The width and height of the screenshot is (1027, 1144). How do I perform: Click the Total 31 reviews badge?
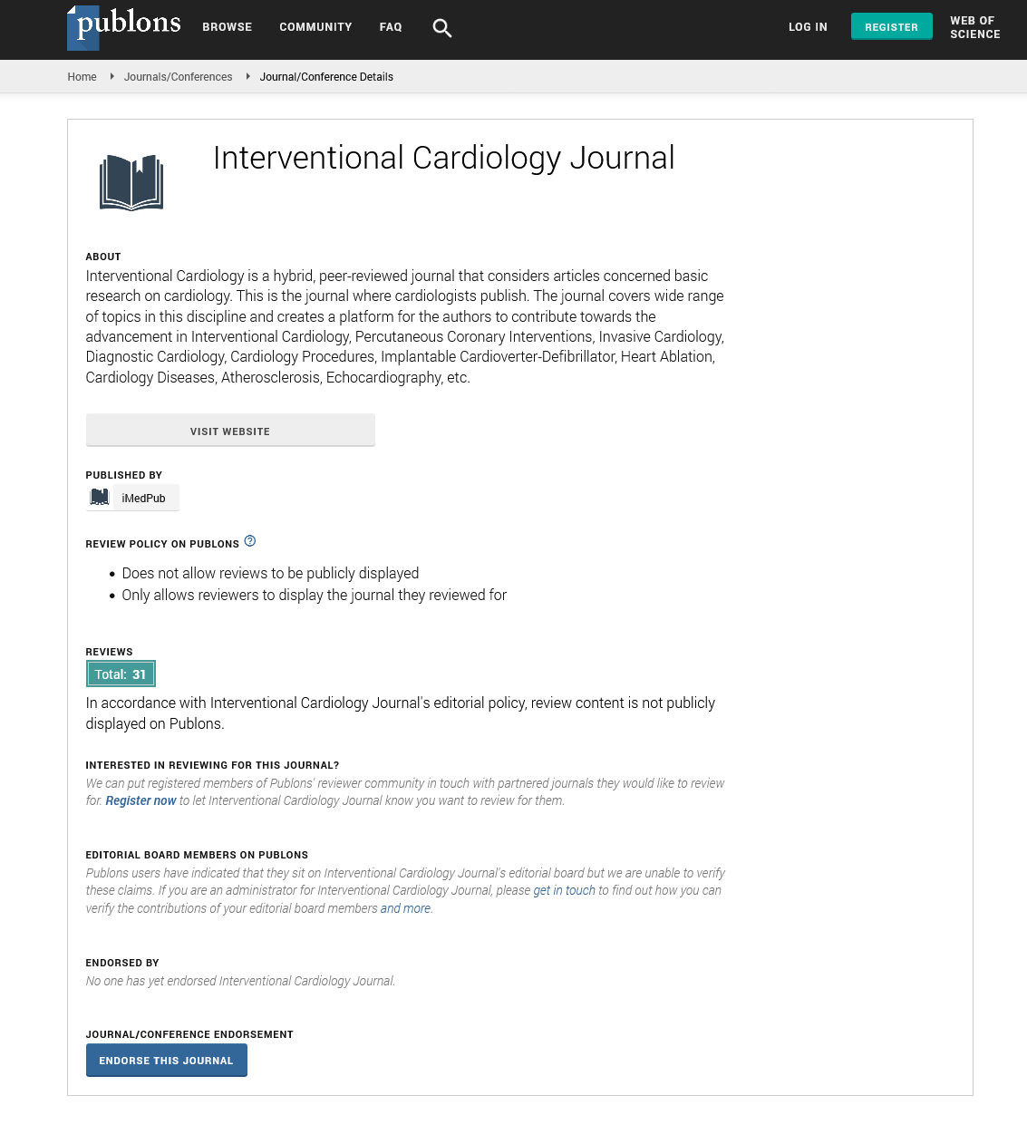coord(121,674)
